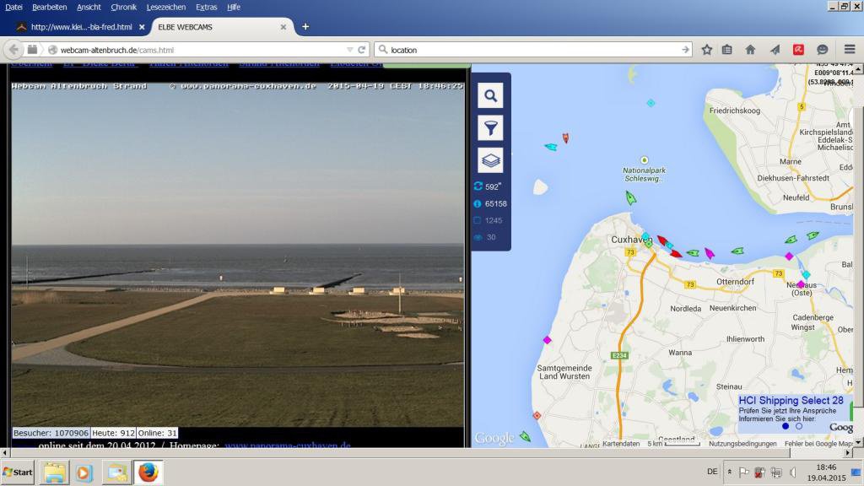Open the map layers panel

pyautogui.click(x=490, y=159)
